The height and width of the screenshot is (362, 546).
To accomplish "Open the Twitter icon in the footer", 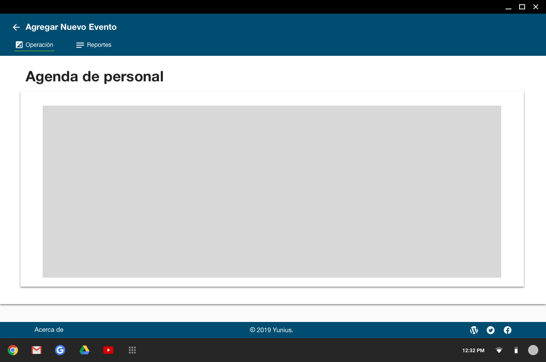I will [x=491, y=330].
